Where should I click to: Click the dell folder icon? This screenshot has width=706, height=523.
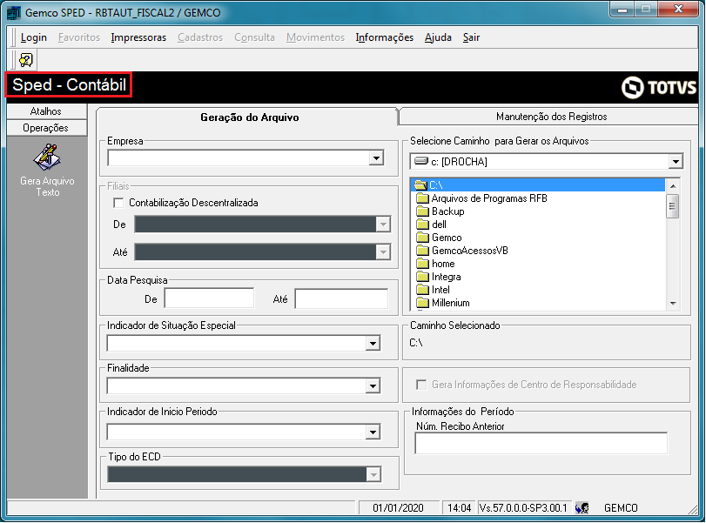click(422, 225)
